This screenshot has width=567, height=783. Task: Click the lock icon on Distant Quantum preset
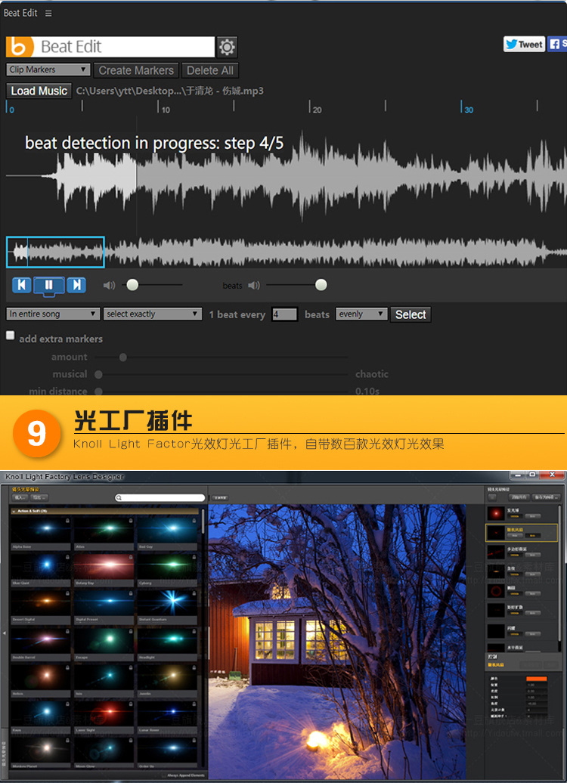pos(194,593)
